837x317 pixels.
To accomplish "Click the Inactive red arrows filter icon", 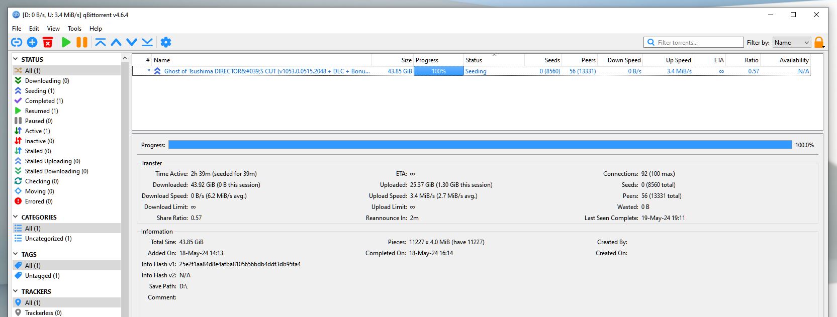I will [x=18, y=141].
